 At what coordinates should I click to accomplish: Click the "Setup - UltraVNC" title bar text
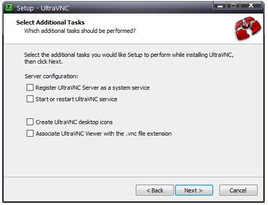(x=43, y=8)
